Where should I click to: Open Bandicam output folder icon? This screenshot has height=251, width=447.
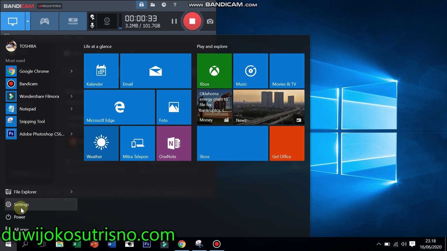[153, 5]
